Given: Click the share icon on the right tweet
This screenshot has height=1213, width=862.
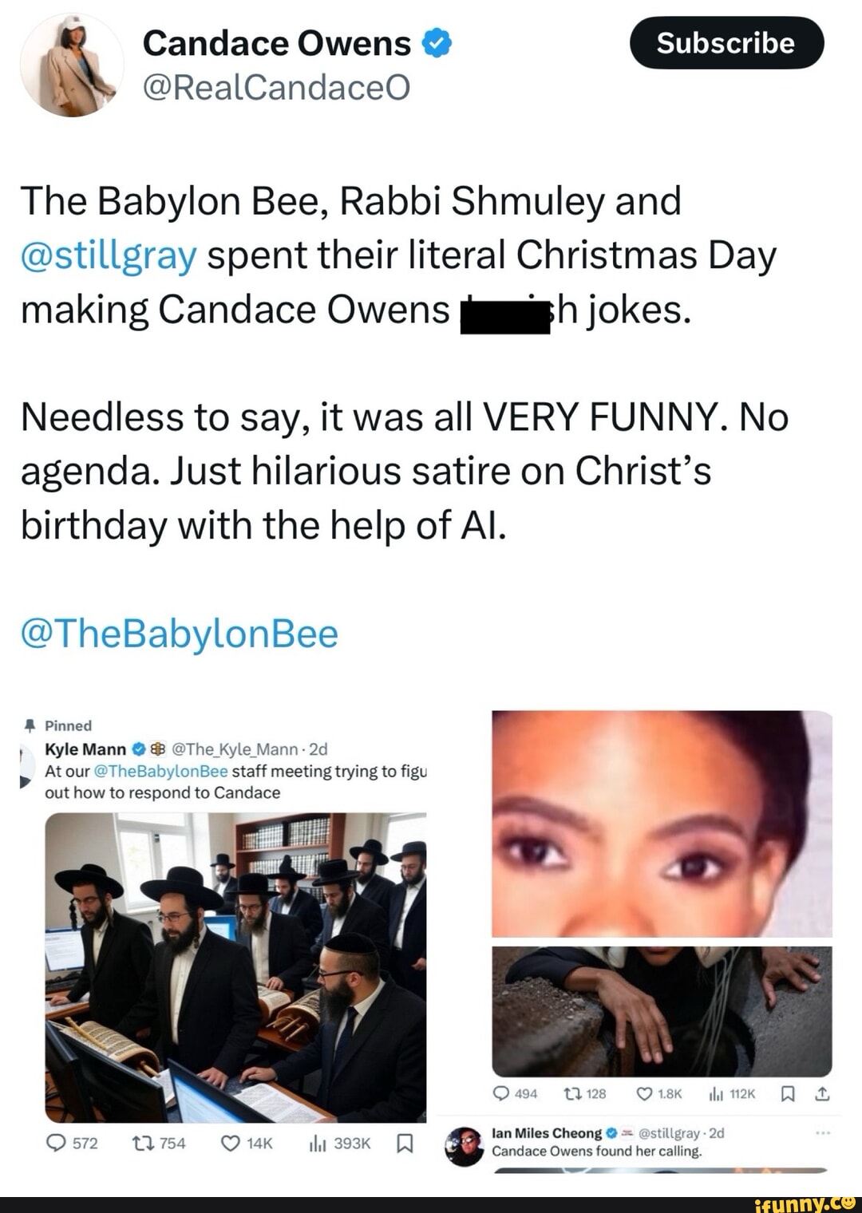Looking at the screenshot, I should pyautogui.click(x=824, y=1094).
